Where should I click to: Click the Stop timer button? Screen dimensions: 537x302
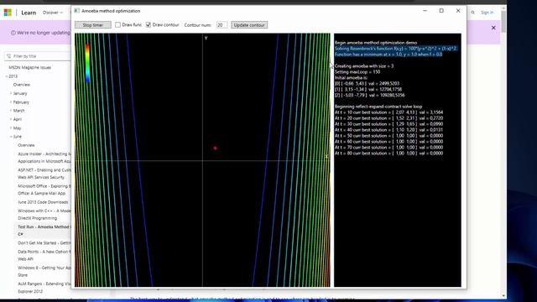tap(93, 25)
